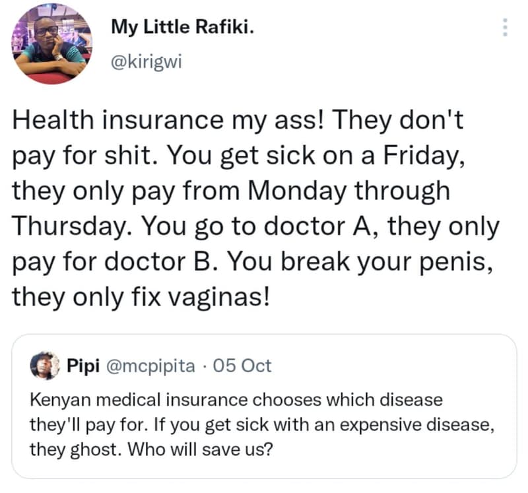Click the circular profile image of the poster
528x493 pixels.
(51, 44)
